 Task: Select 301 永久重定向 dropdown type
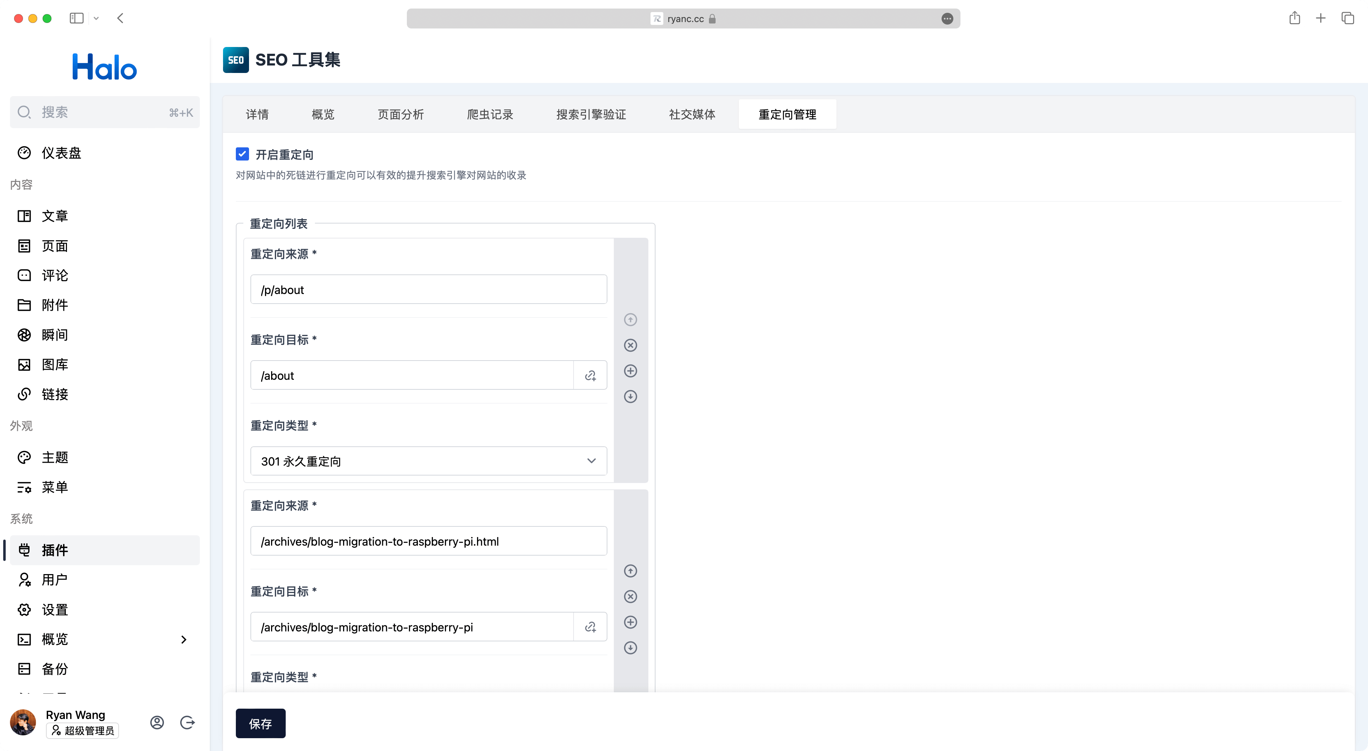click(x=427, y=461)
